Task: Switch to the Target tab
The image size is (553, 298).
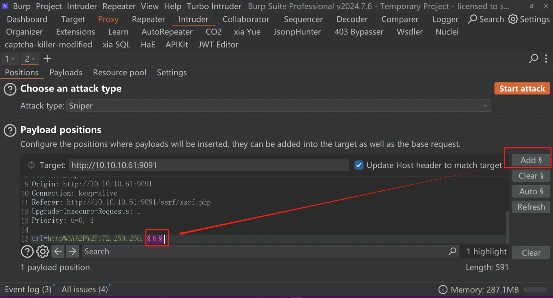Action: [73, 19]
